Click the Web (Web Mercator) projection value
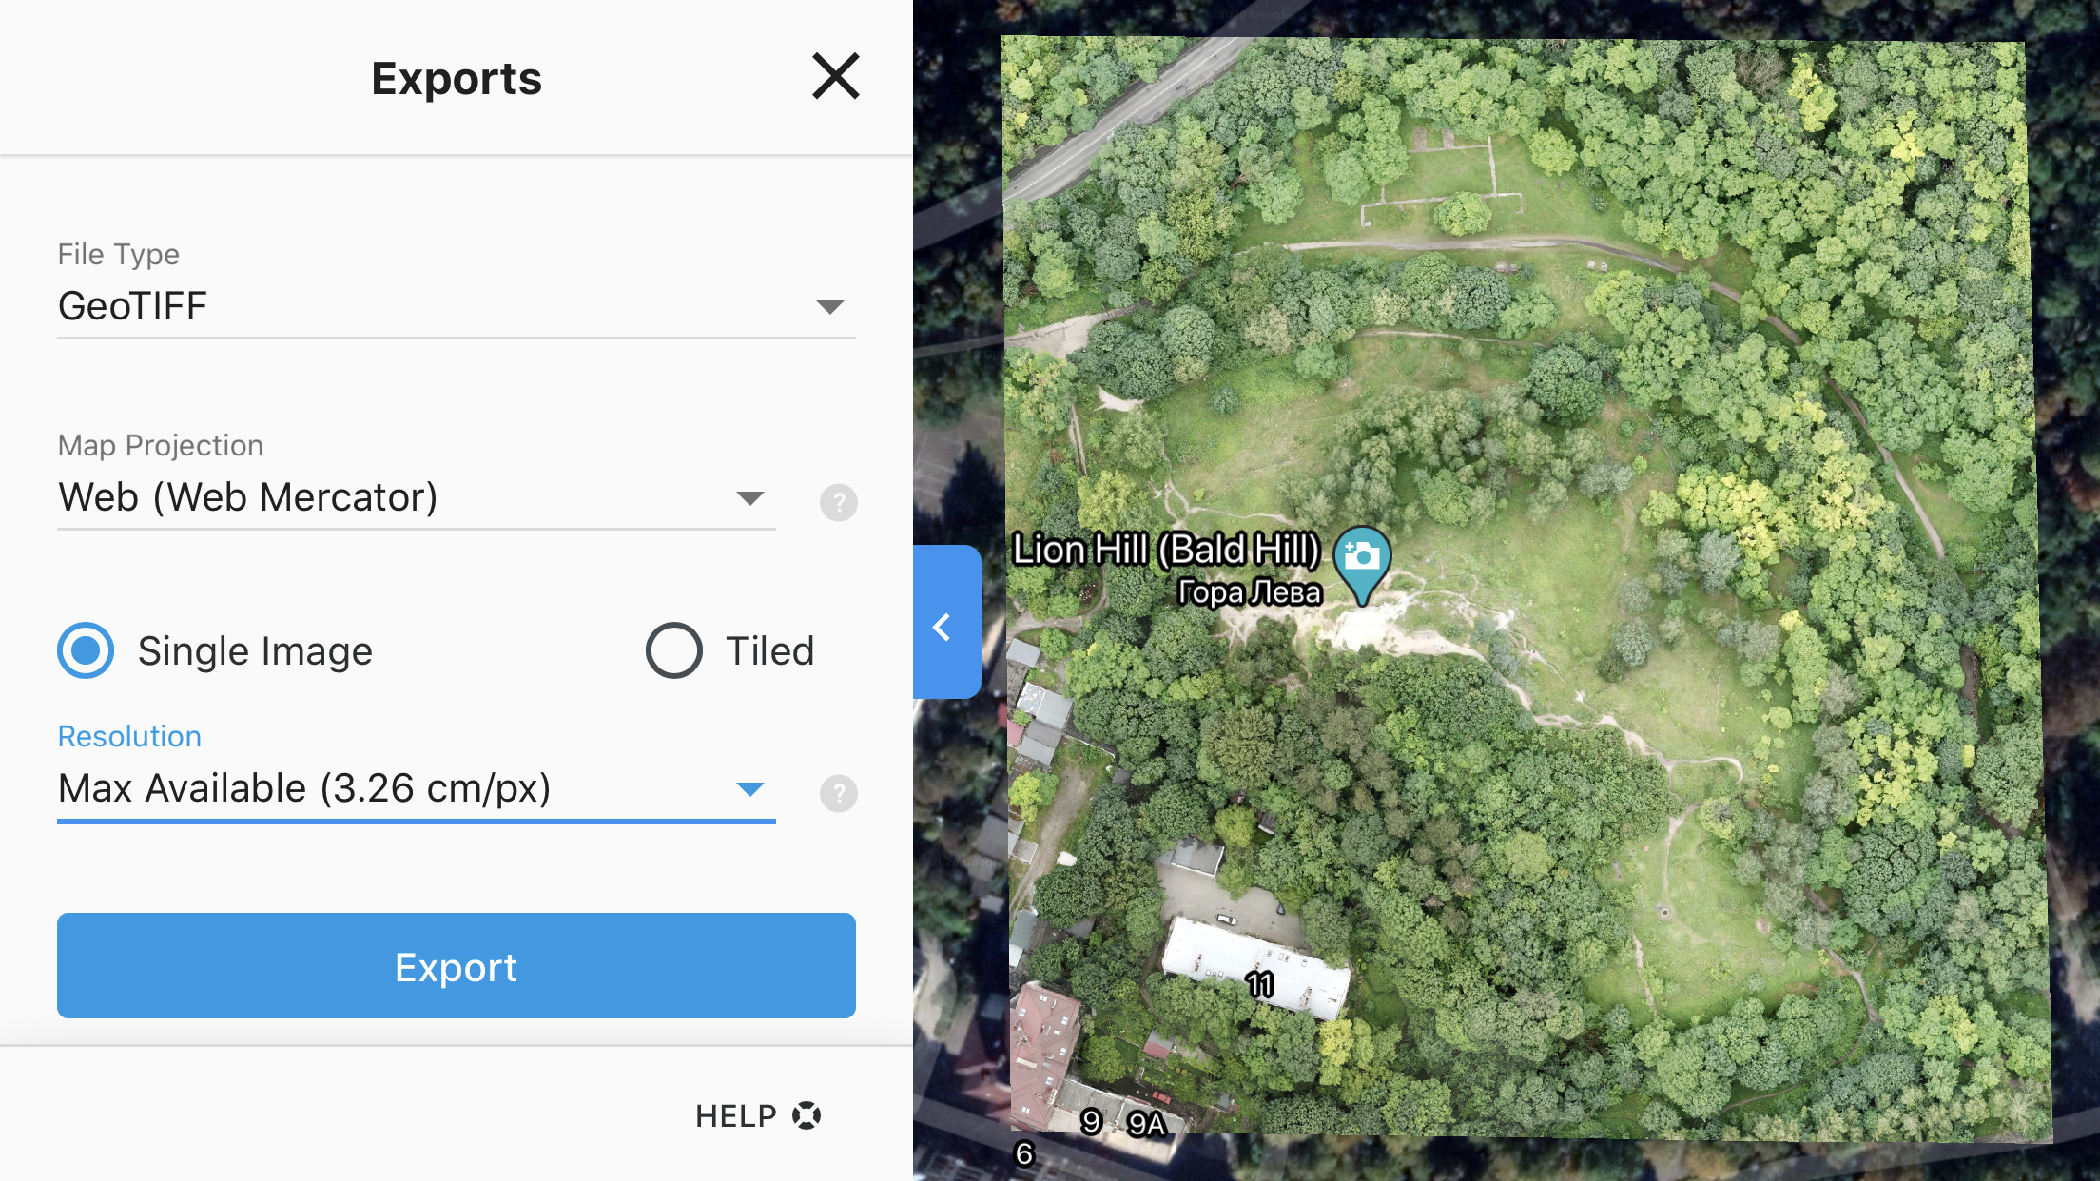The width and height of the screenshot is (2100, 1181). pyautogui.click(x=248, y=497)
